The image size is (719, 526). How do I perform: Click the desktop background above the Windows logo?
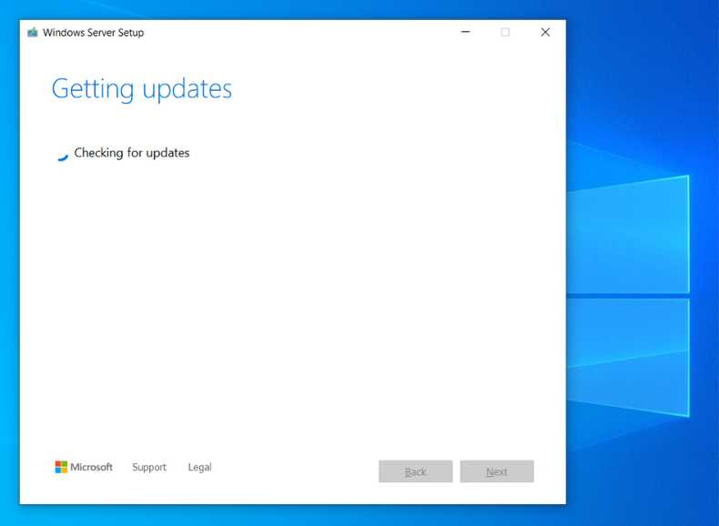[x=637, y=73]
